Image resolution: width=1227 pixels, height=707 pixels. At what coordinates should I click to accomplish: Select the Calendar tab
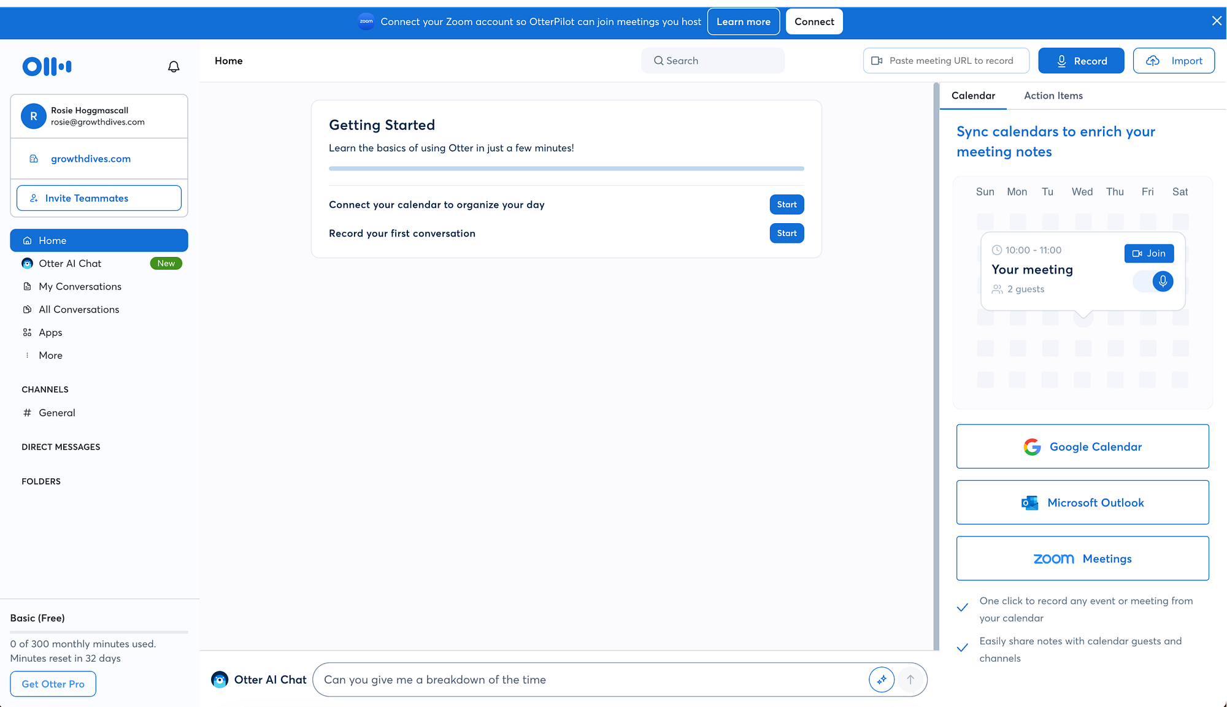[x=973, y=96]
